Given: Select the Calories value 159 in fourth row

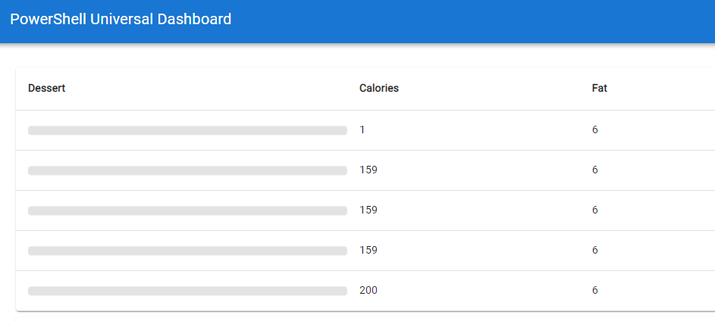Looking at the screenshot, I should [368, 251].
